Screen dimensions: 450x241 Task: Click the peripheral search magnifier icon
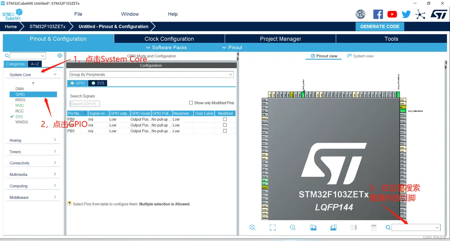tap(7, 56)
